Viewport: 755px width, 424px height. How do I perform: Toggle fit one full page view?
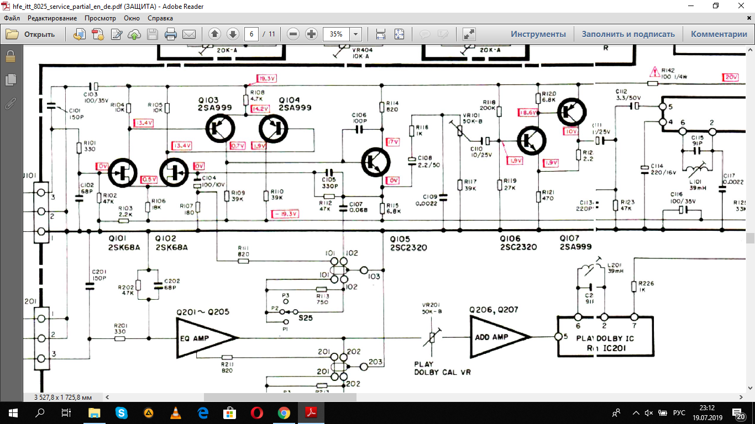(x=399, y=34)
